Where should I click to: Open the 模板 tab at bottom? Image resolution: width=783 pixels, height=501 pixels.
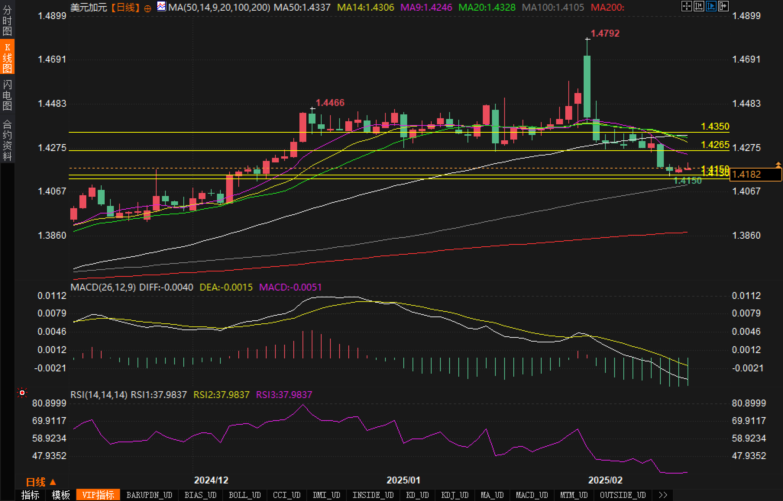[61, 495]
